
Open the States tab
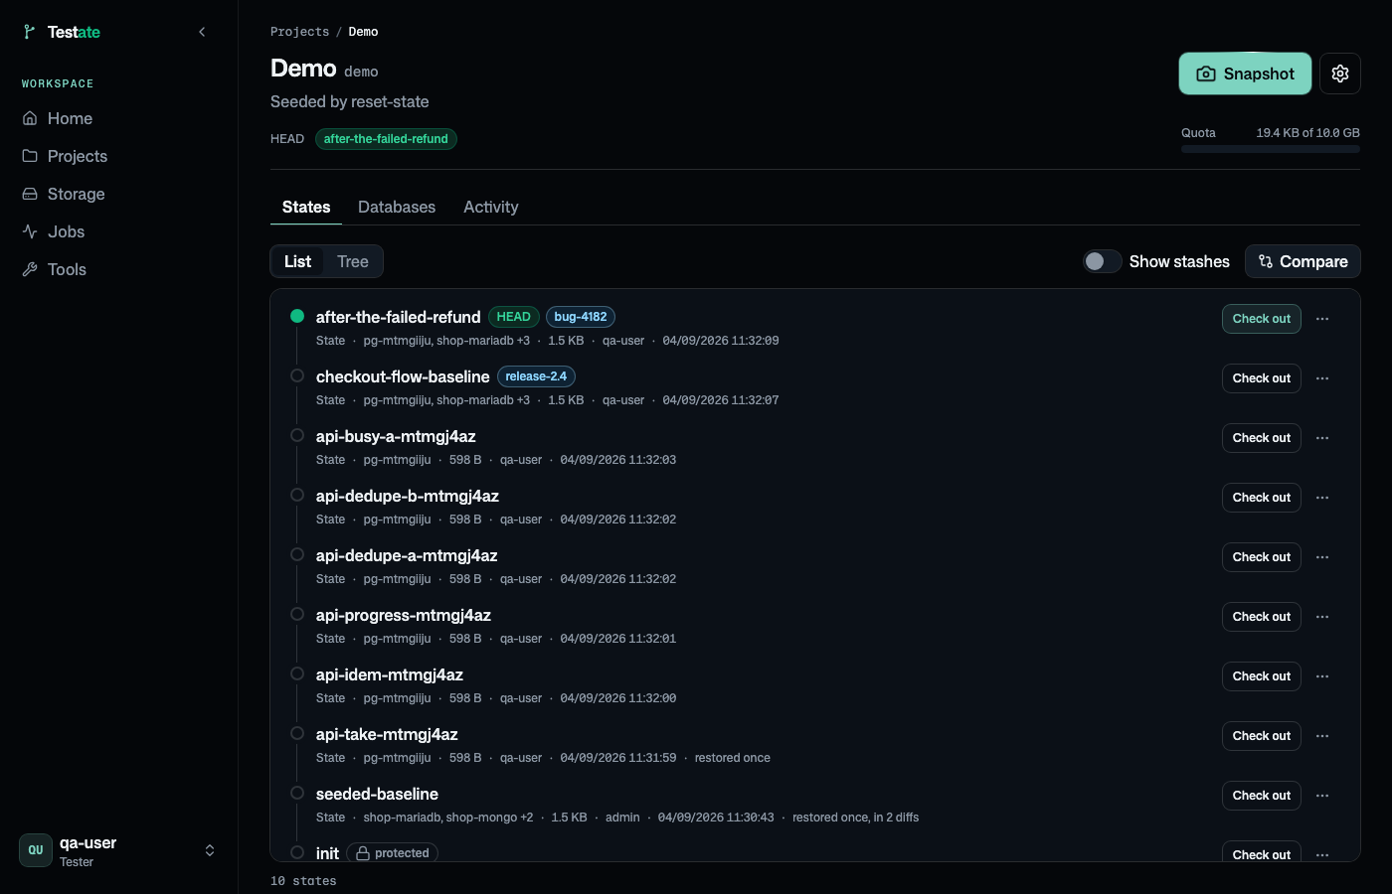[x=306, y=207]
